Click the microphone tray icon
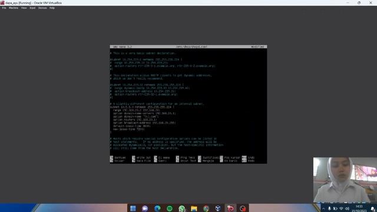 tap(329, 208)
